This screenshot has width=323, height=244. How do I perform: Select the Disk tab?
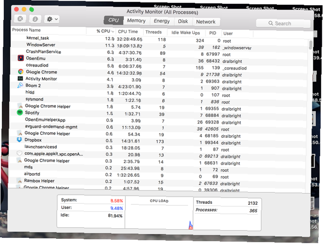183,21
